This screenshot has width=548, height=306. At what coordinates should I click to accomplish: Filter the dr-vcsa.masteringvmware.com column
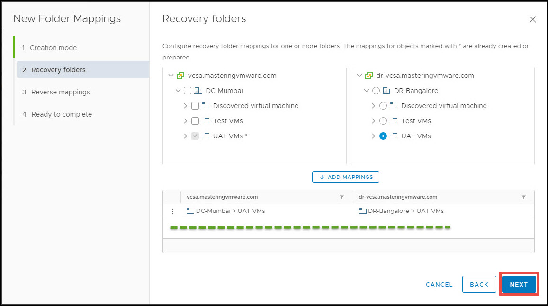(x=523, y=197)
